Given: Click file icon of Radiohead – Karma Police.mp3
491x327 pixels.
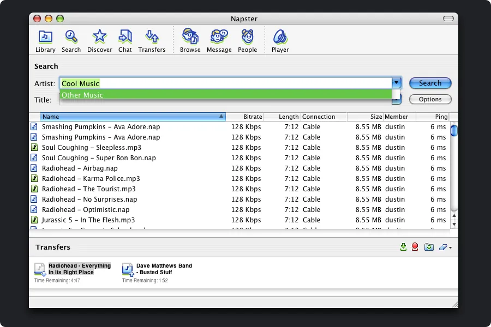Looking at the screenshot, I should [34, 178].
